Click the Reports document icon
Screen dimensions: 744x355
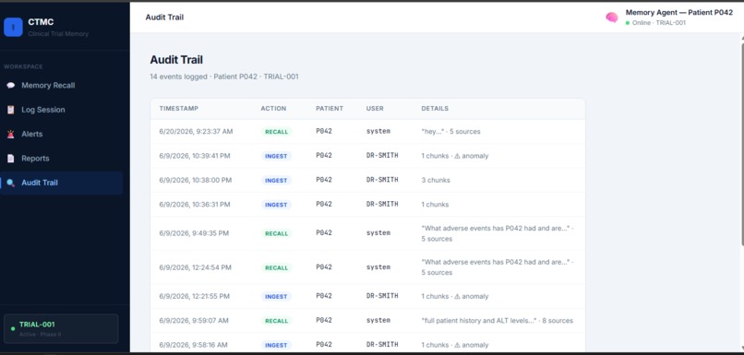10,159
